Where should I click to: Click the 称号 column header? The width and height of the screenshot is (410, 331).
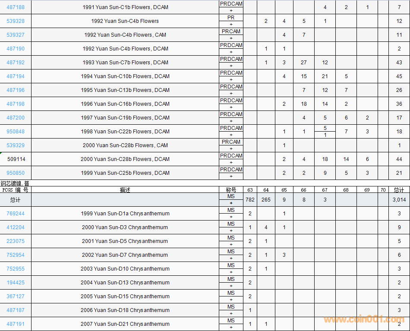(x=231, y=190)
